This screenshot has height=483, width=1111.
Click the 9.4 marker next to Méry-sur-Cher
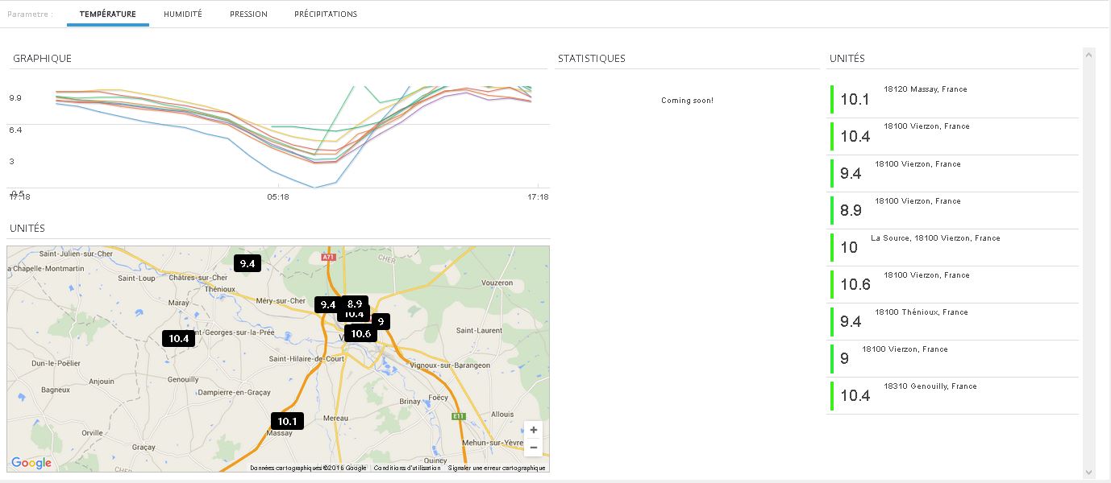327,305
